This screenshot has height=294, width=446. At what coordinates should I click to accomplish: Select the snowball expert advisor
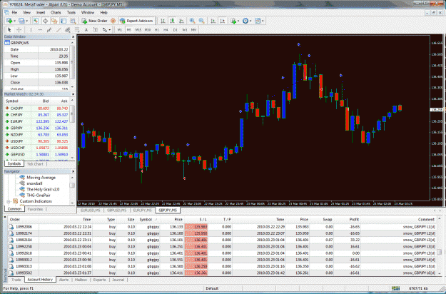point(34,183)
